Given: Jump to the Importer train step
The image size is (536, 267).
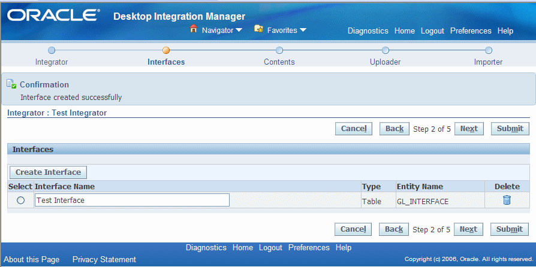Looking at the screenshot, I should click(488, 62).
